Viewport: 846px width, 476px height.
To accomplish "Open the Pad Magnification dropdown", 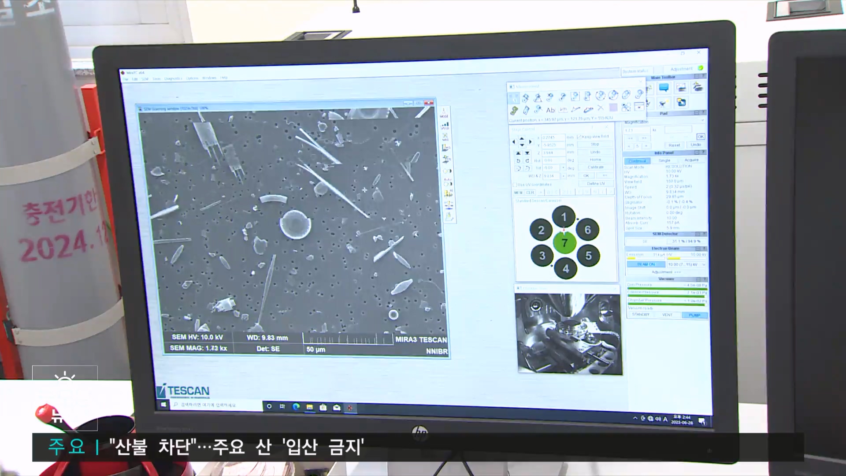I will point(702,121).
